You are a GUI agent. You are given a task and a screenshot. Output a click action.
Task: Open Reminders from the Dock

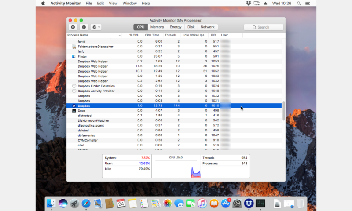(144, 204)
